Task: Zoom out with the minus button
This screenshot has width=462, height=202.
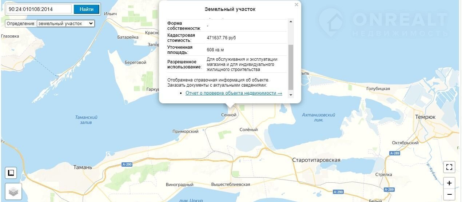Action: coord(449,194)
